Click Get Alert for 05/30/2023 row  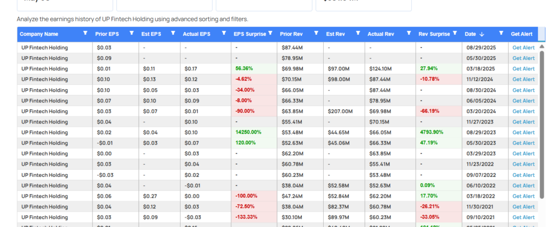point(523,143)
